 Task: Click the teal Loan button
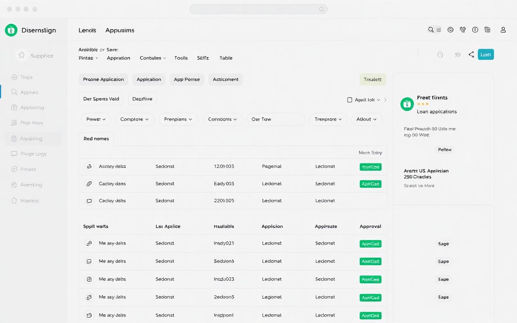point(485,54)
